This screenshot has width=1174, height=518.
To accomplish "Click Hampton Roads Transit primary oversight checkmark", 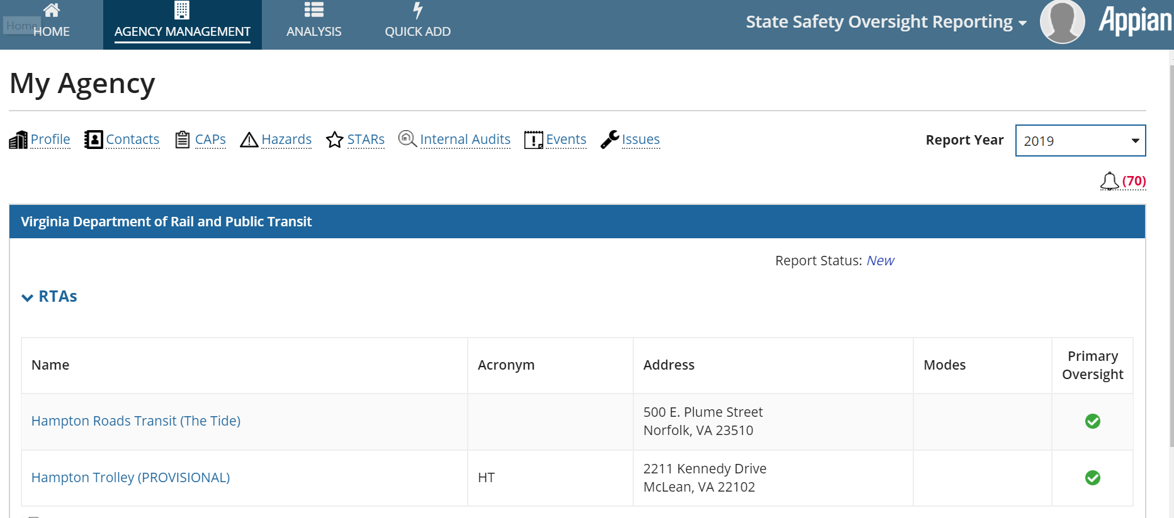I will tap(1093, 421).
